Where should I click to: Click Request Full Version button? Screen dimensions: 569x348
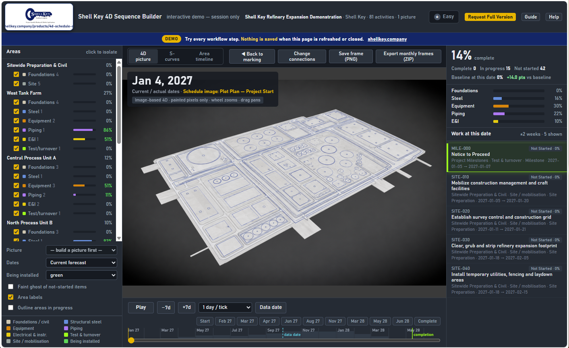(490, 17)
